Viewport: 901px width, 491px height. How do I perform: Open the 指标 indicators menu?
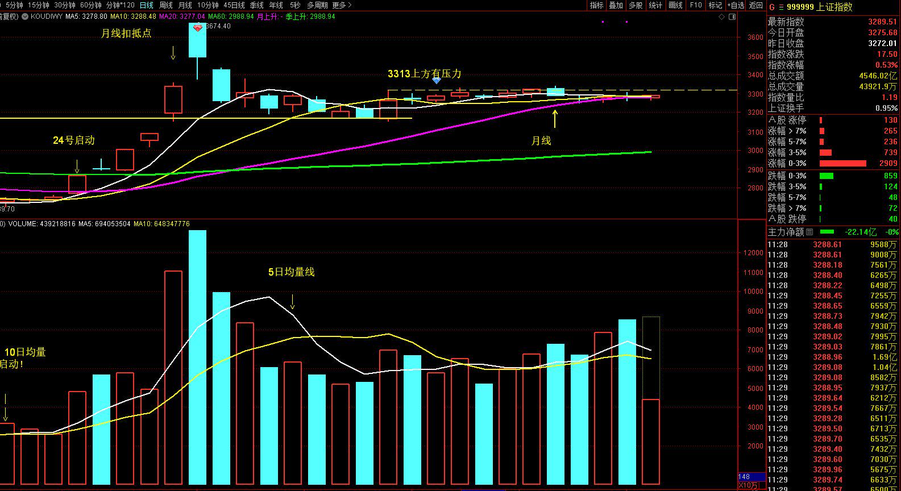pos(596,5)
